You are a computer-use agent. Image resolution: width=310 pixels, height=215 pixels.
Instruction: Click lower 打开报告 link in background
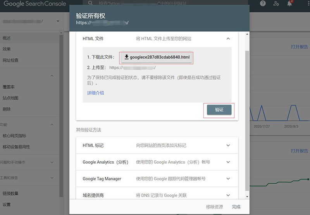(x=299, y=151)
